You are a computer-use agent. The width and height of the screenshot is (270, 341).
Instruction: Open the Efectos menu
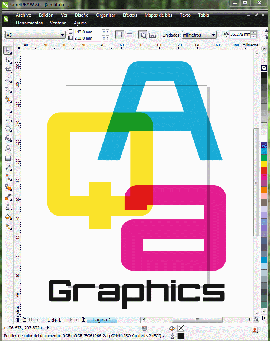click(x=130, y=15)
